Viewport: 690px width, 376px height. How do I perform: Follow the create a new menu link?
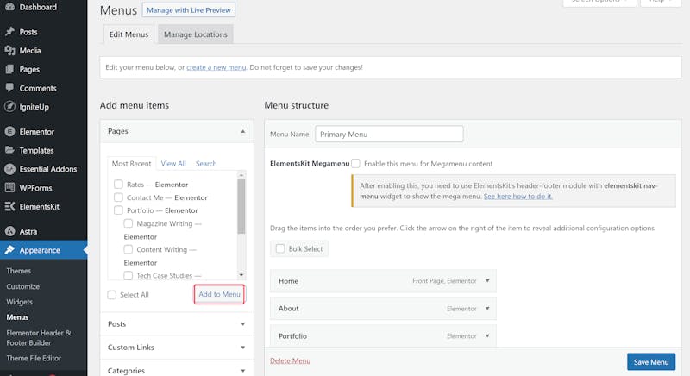tap(216, 67)
